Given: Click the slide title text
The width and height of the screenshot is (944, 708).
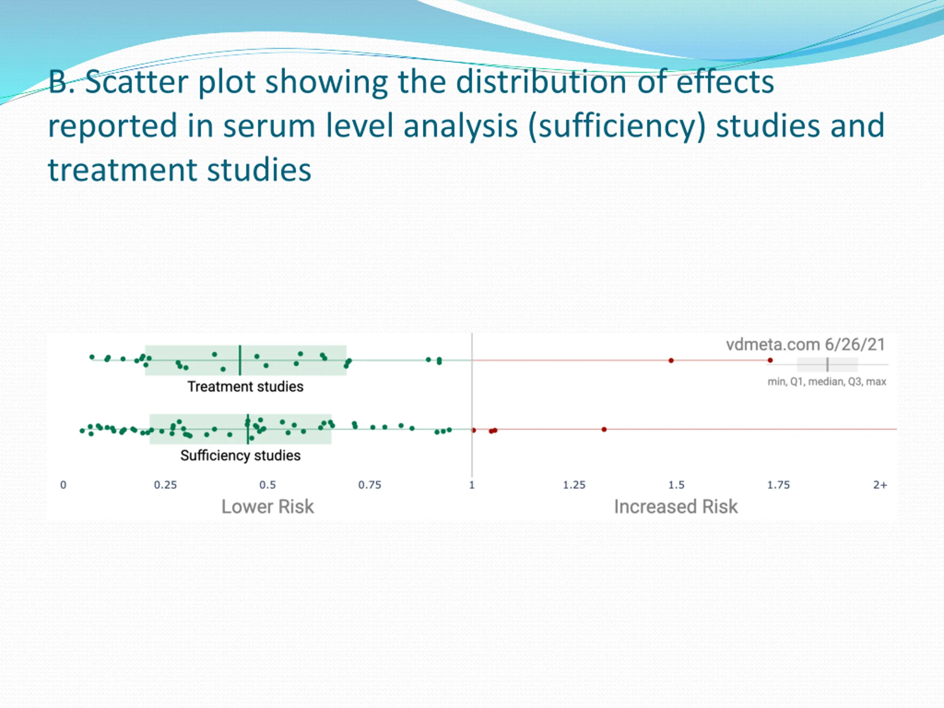Looking at the screenshot, I should coord(466,126).
